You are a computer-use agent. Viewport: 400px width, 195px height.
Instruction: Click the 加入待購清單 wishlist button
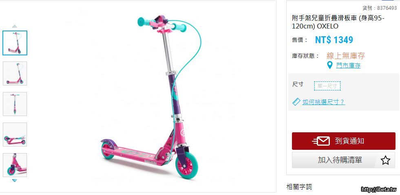[344, 160]
